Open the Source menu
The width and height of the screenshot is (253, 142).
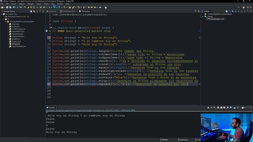pos(14,4)
